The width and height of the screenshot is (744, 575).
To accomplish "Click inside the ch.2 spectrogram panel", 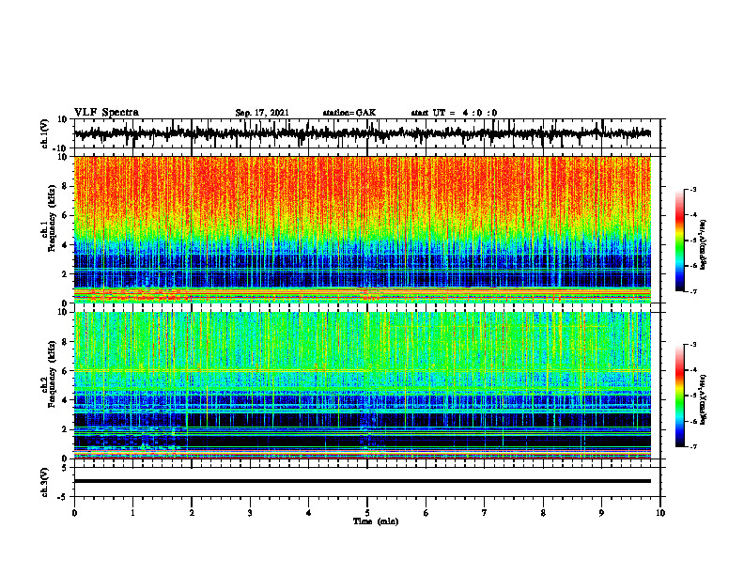I will (362, 385).
